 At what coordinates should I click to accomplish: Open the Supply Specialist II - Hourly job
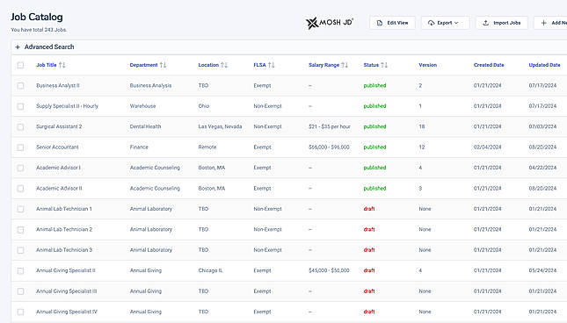tap(68, 106)
